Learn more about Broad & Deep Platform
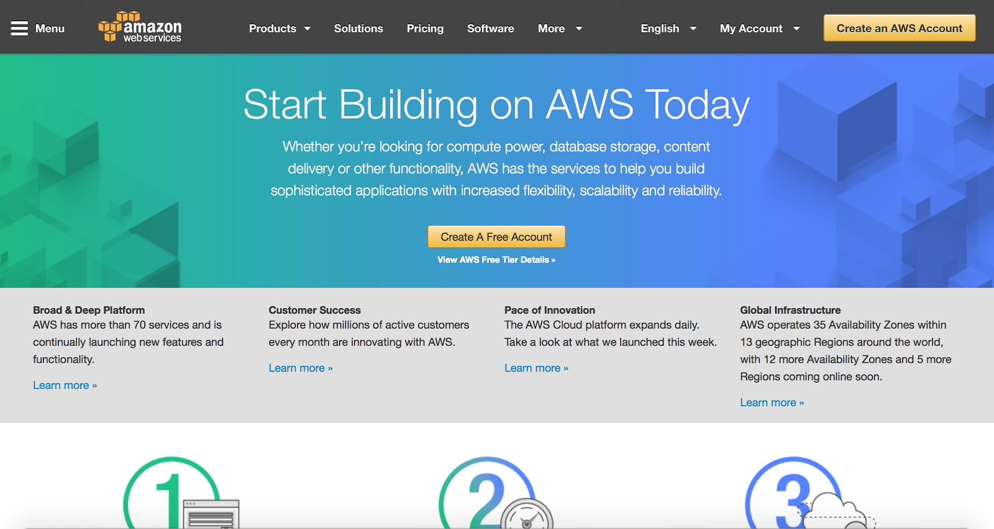994x529 pixels. pyautogui.click(x=65, y=385)
